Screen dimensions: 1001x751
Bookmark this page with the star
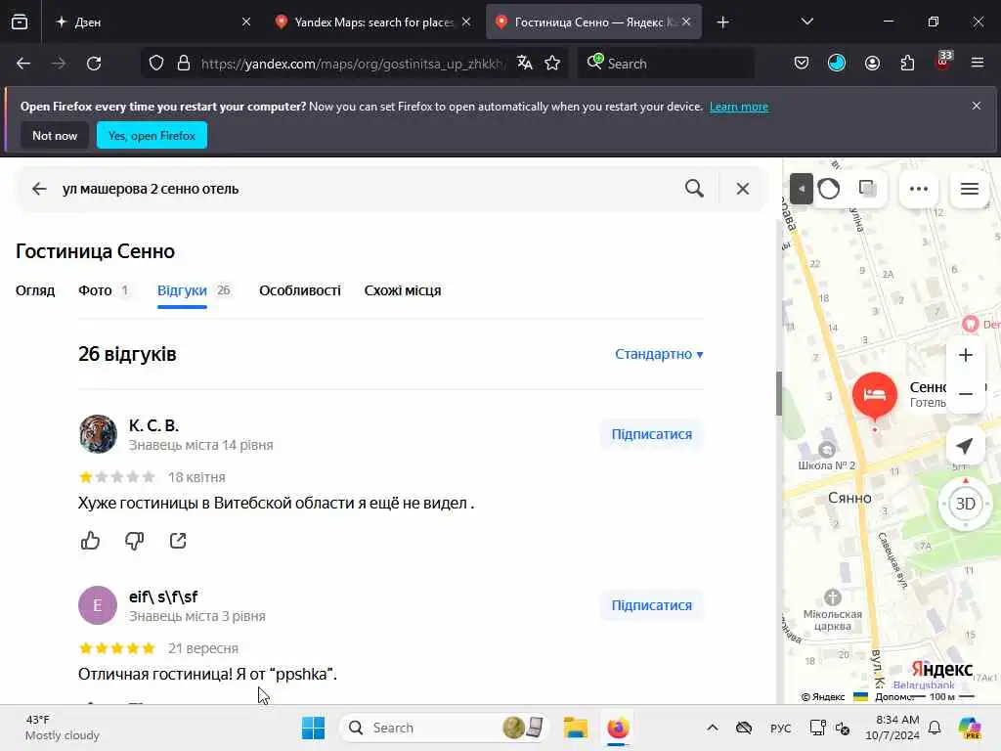(553, 64)
